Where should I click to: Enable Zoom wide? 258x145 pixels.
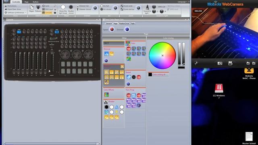pos(127,6)
